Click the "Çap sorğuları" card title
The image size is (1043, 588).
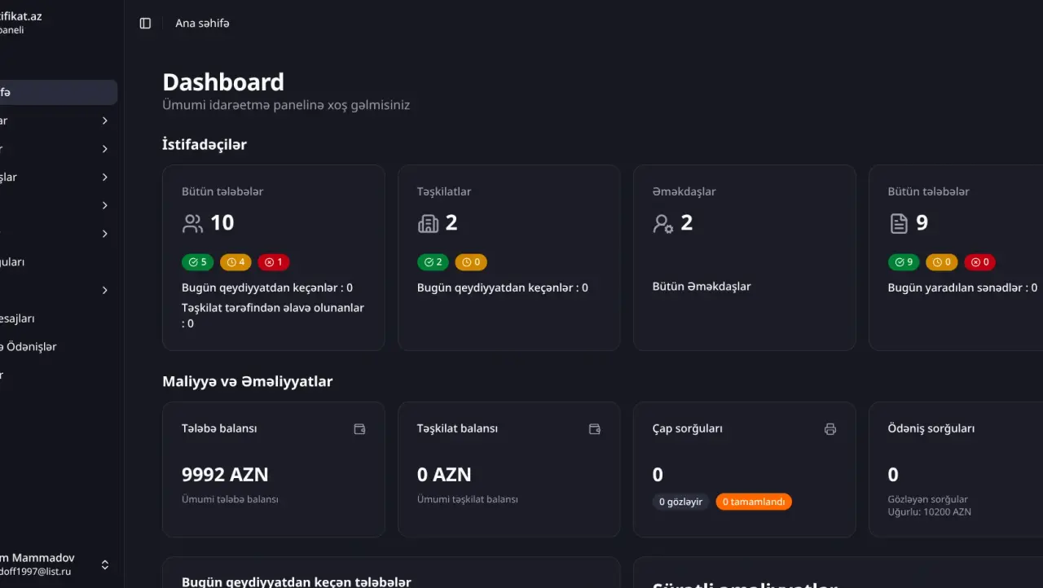688,428
